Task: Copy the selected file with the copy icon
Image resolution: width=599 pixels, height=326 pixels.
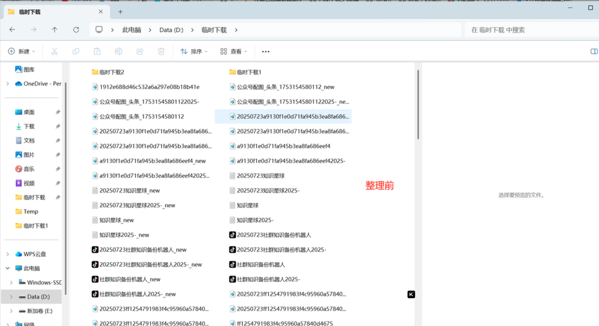Action: click(x=76, y=51)
